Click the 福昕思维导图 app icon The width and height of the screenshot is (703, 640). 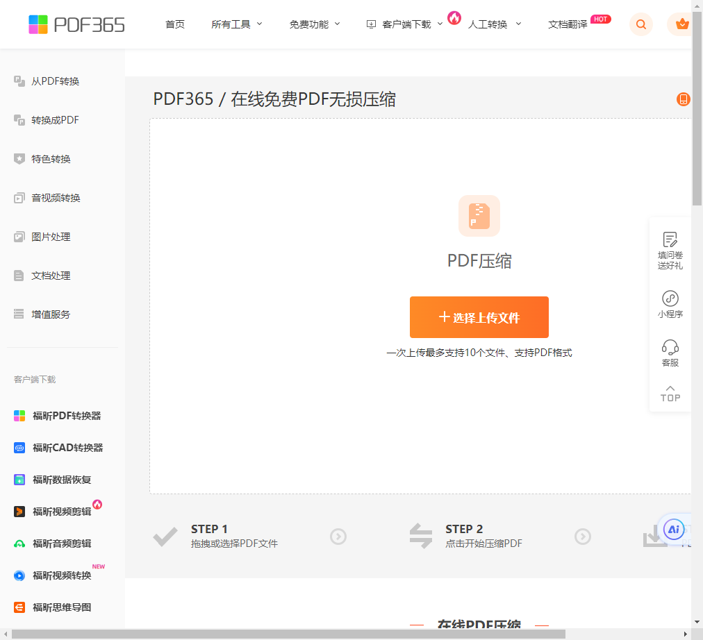[19, 607]
